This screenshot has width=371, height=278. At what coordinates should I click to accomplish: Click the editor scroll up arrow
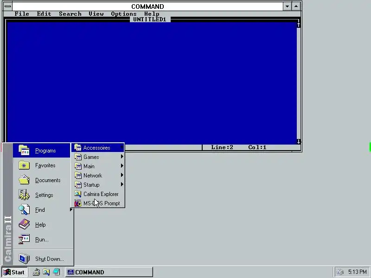coord(299,25)
